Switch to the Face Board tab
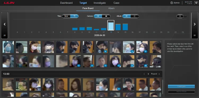 pos(88,8)
